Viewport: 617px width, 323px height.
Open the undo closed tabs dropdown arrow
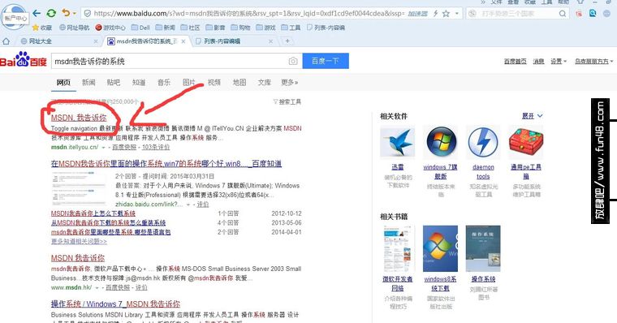tap(75, 14)
